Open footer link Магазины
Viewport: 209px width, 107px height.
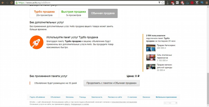(x=70, y=97)
